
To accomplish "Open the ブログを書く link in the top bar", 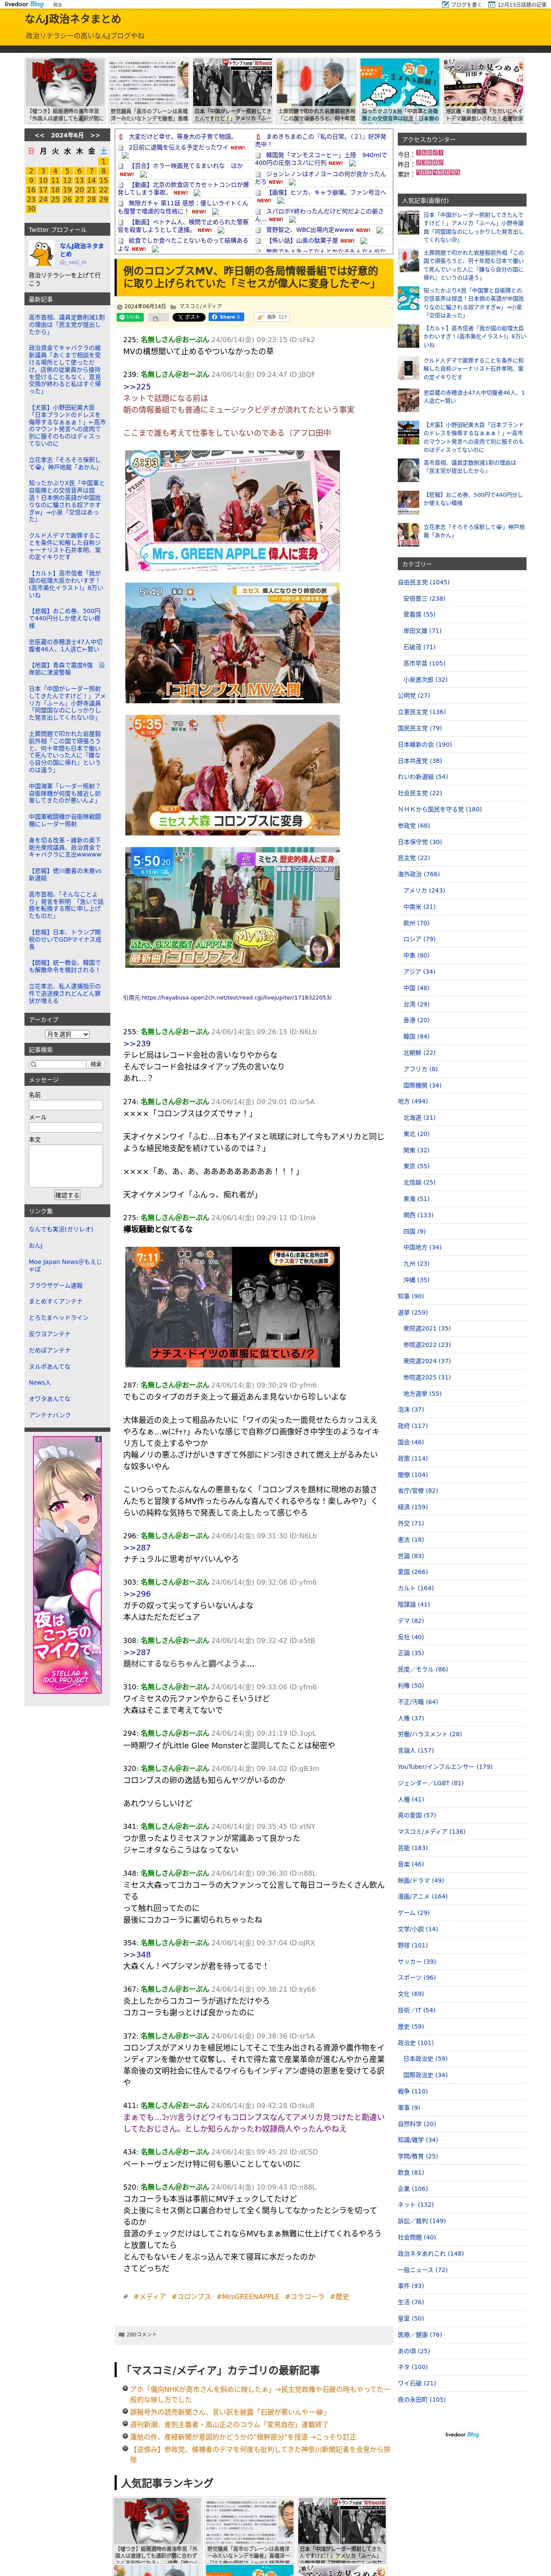I will pos(462,5).
